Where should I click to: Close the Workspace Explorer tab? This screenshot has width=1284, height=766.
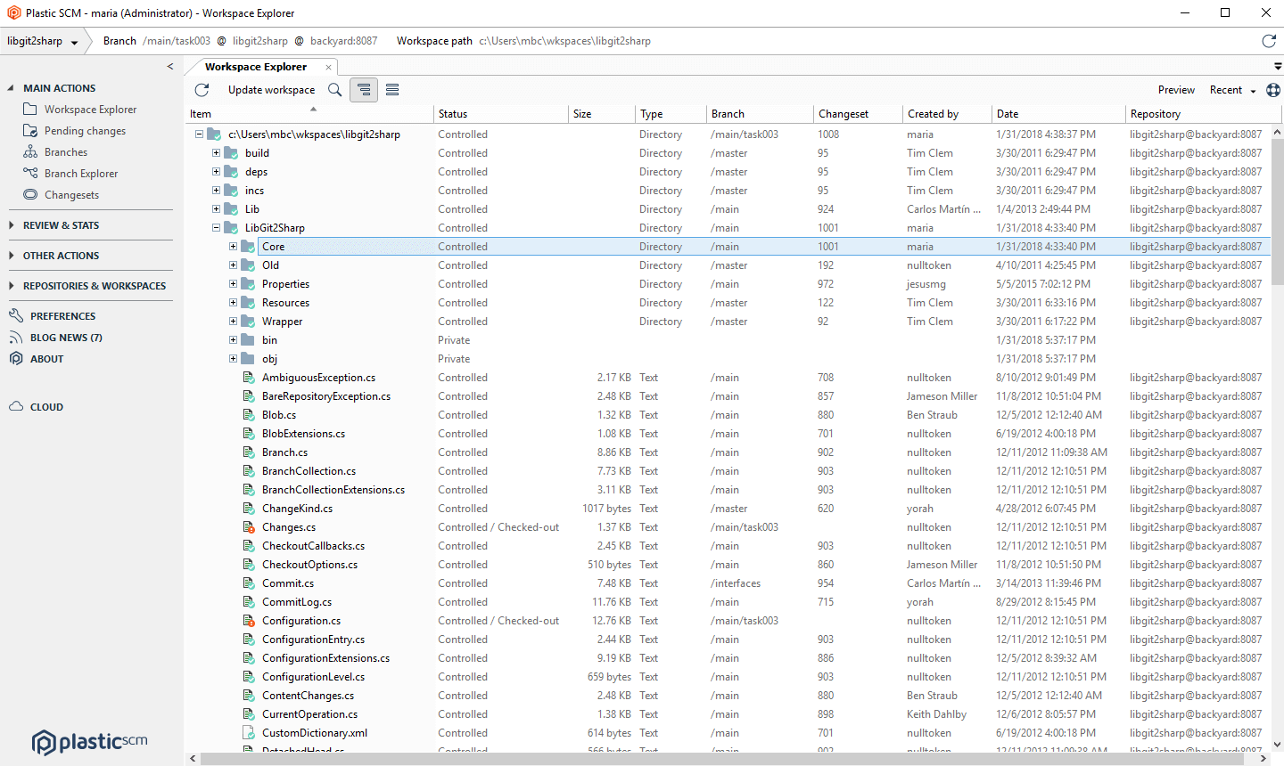click(328, 68)
